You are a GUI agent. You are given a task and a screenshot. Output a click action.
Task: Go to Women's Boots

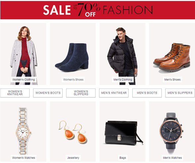48,93
